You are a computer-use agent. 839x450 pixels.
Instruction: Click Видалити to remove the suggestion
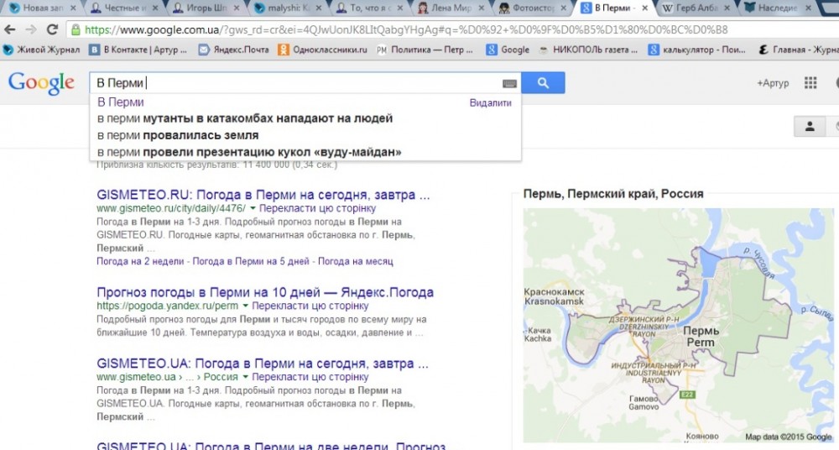coord(490,103)
